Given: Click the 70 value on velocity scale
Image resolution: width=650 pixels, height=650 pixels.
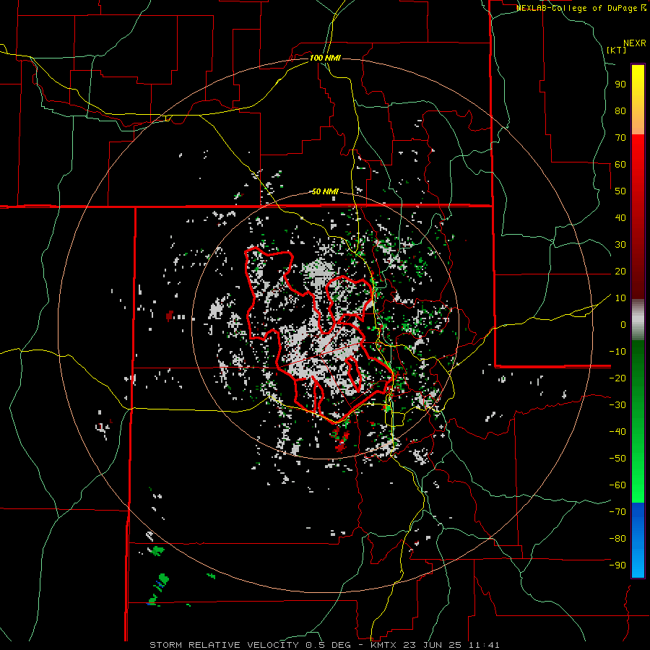Looking at the screenshot, I should point(620,138).
